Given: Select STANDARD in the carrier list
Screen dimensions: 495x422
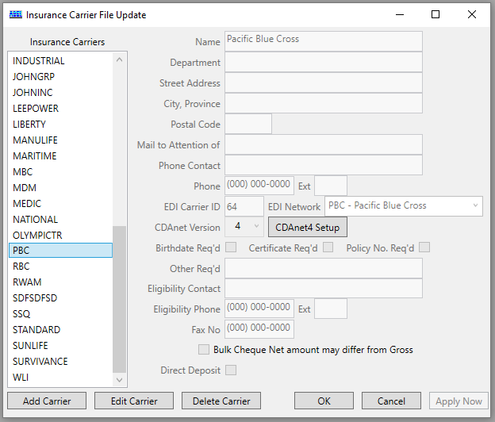Looking at the screenshot, I should [60, 329].
